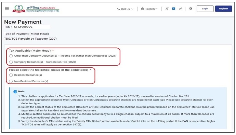Click the New Payment heading
Image resolution: width=236 pixels, height=135 pixels.
23,22
